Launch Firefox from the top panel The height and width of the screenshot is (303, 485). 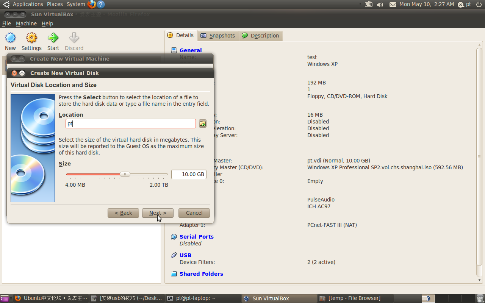91,4
